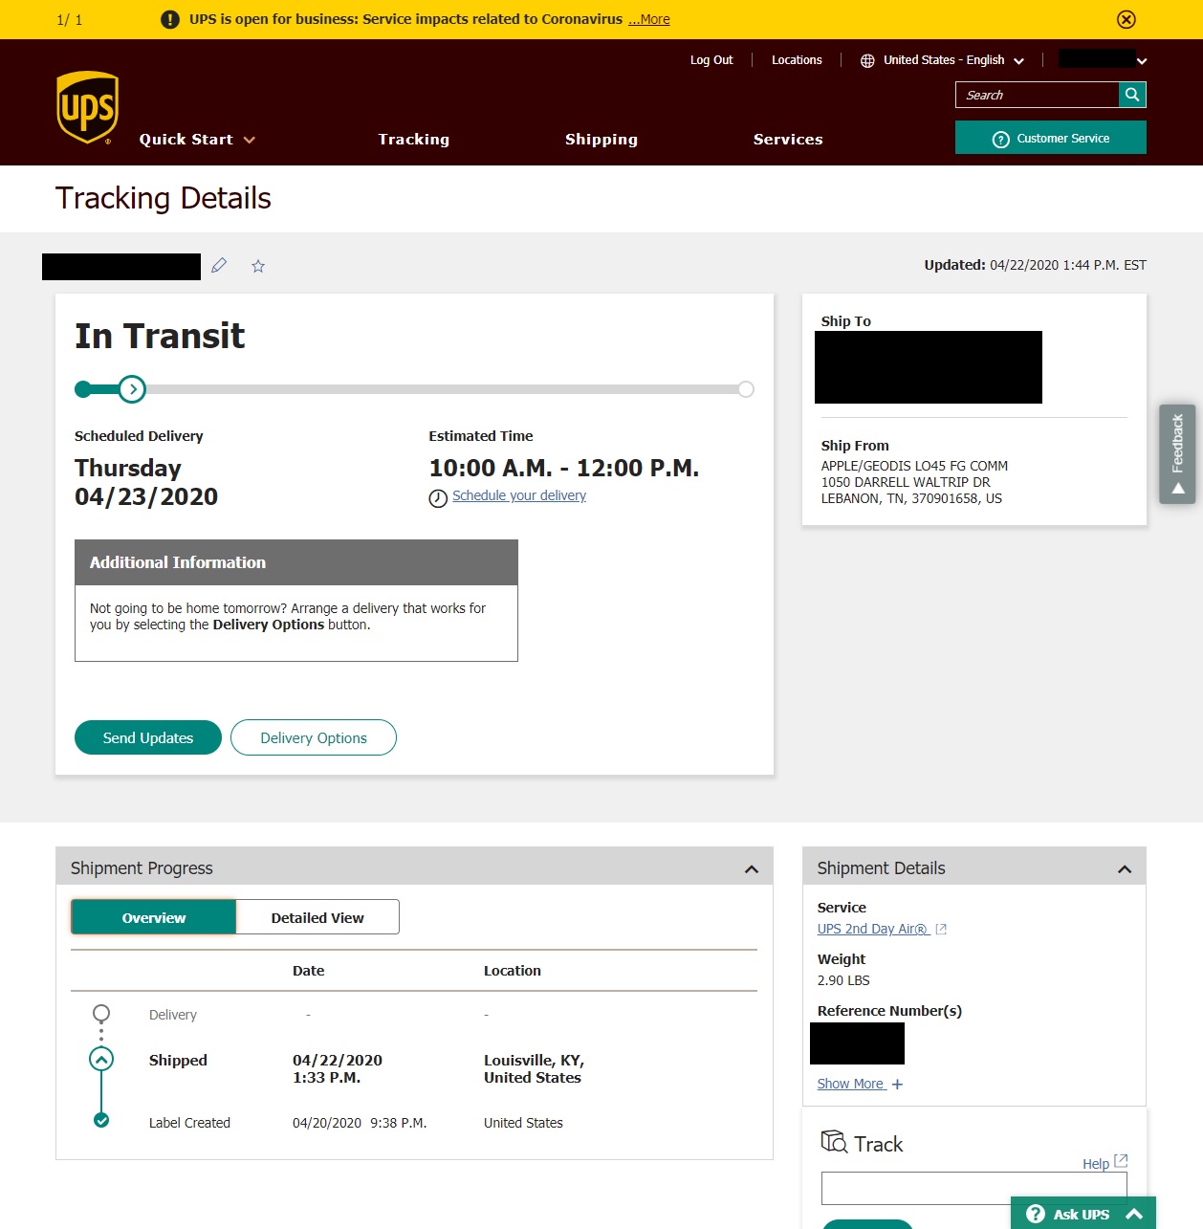The width and height of the screenshot is (1203, 1229).
Task: Click the Delivery step empty circle icon
Action: (101, 1013)
